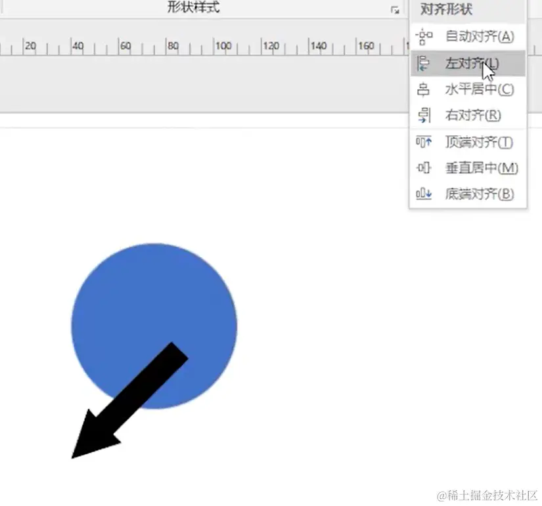The image size is (542, 506).
Task: Select the 垂直居中 (vertical center) icon
Action: pyautogui.click(x=424, y=168)
